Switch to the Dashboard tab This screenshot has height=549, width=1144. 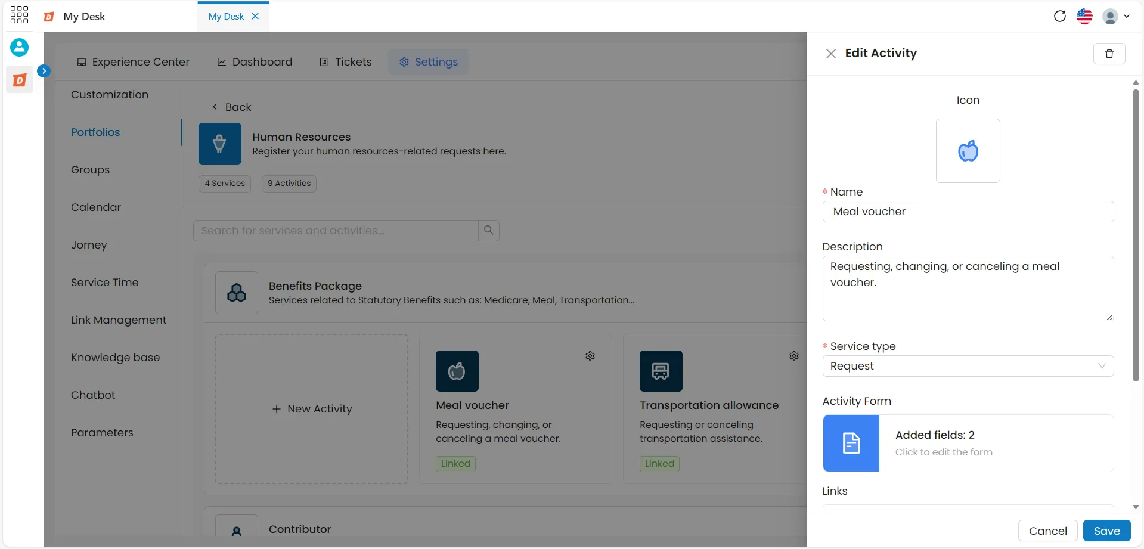coord(255,62)
